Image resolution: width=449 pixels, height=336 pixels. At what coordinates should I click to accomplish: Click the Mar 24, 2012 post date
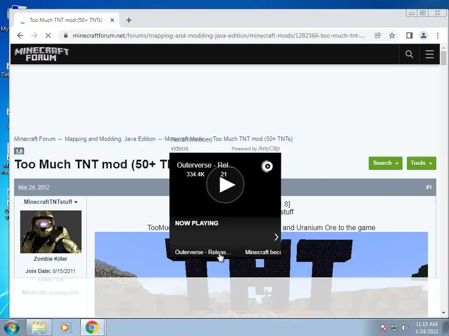[34, 187]
